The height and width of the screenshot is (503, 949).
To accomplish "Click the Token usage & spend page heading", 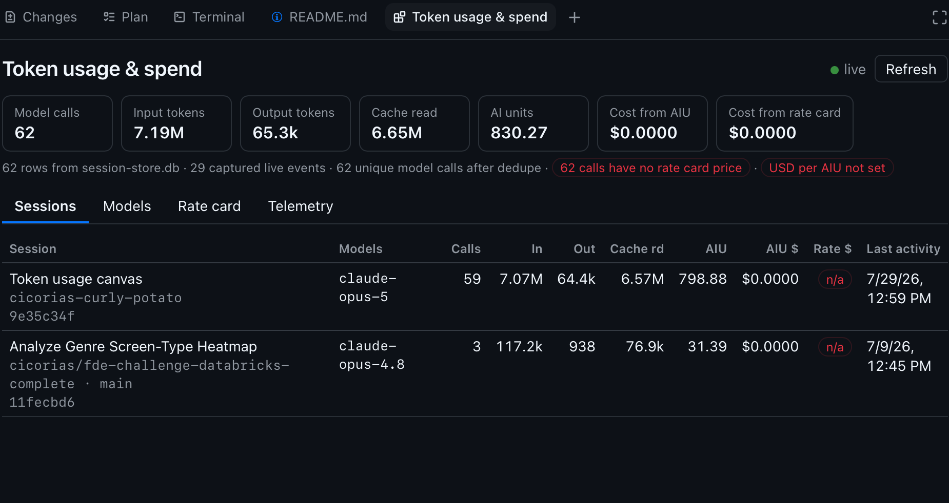I will point(103,69).
